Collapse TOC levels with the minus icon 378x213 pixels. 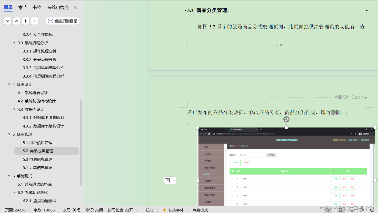pyautogui.click(x=34, y=21)
